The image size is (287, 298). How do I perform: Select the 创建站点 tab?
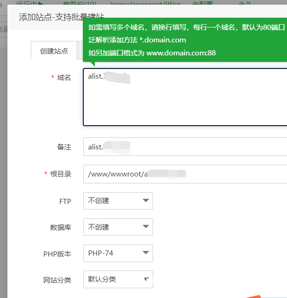(x=54, y=51)
